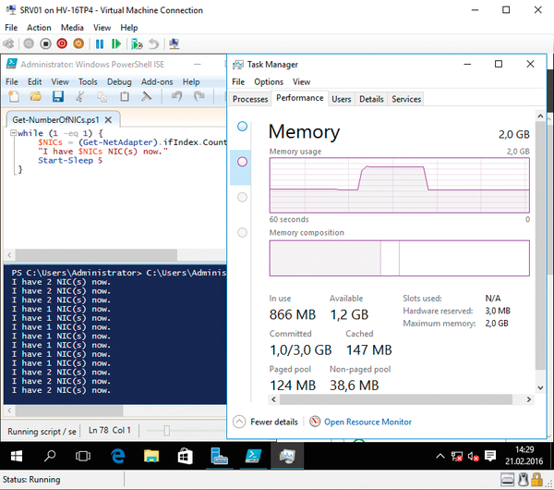Open Task View from the taskbar

click(x=83, y=457)
